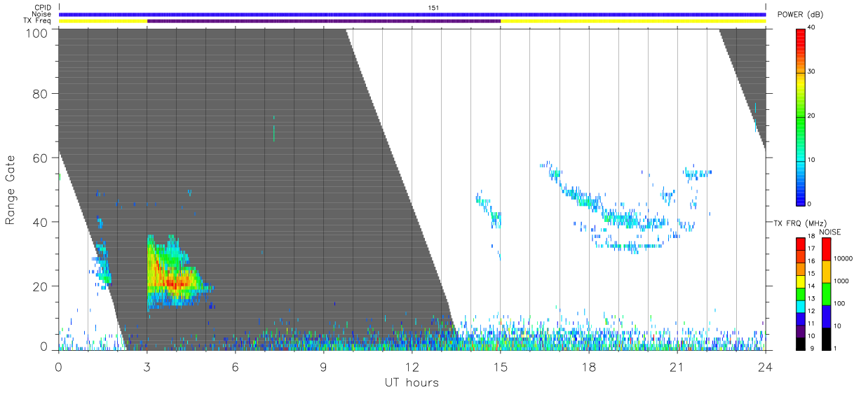
Task: Click the CPID value "151"
Action: pos(433,8)
